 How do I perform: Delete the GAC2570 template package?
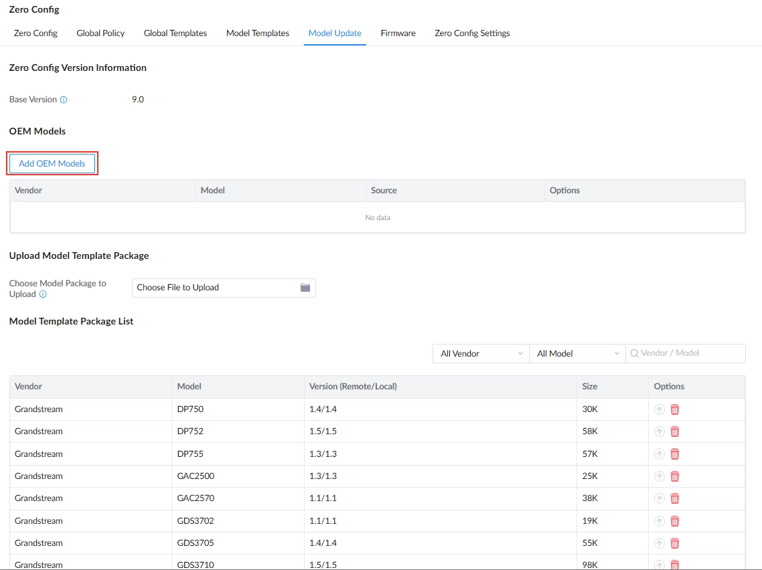click(674, 498)
